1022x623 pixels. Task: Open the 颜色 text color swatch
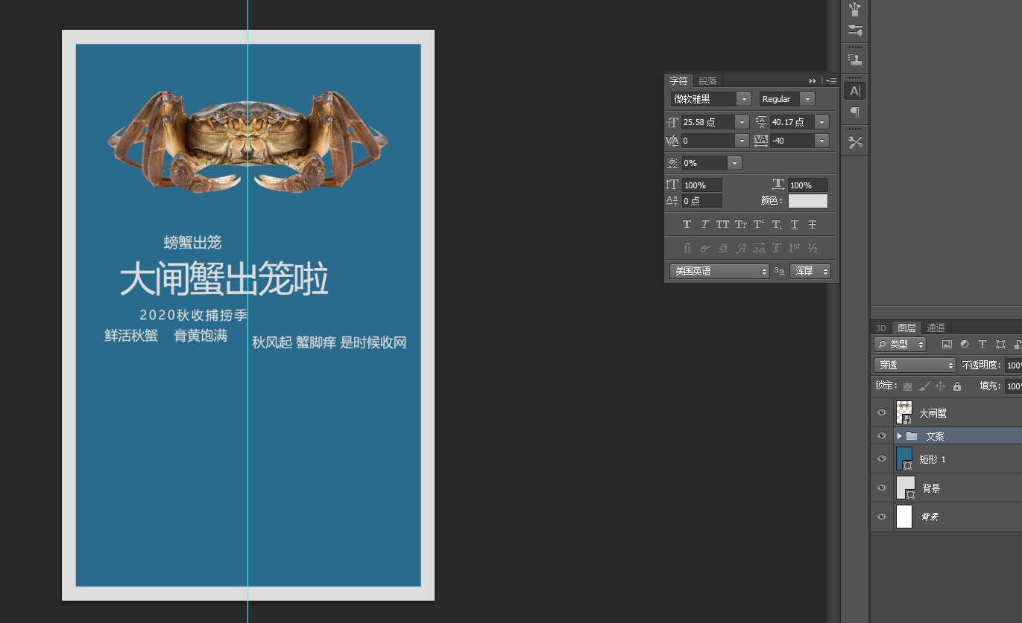point(808,201)
